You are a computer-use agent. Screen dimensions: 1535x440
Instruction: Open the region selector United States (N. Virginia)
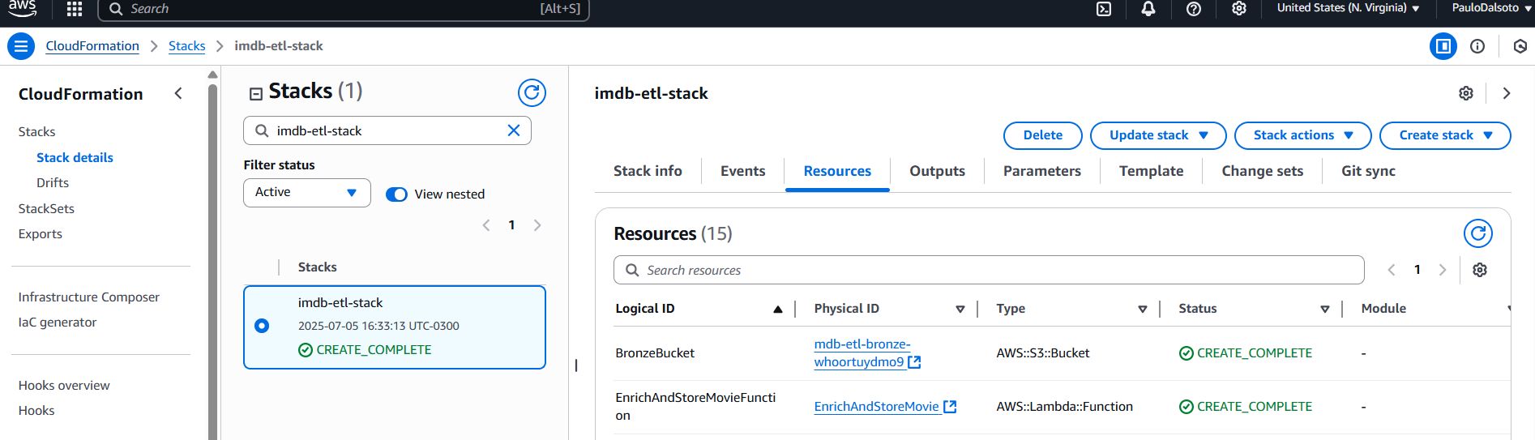click(x=1348, y=8)
